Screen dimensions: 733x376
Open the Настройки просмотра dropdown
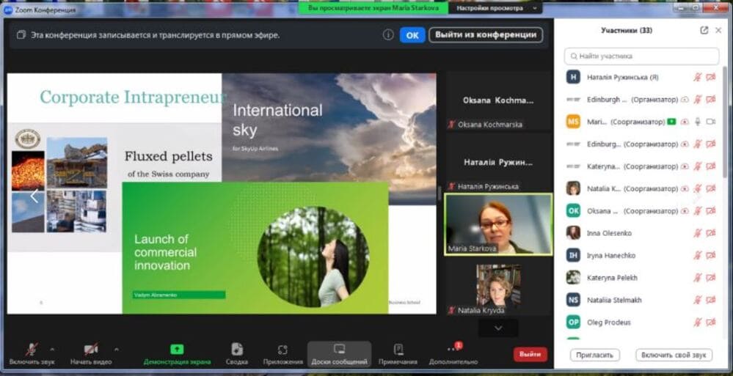pyautogui.click(x=495, y=7)
